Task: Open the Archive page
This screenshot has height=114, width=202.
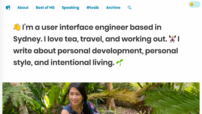Action: (x=113, y=8)
